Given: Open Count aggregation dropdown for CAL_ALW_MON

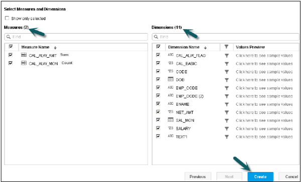Looking at the screenshot, I should 67,63.
